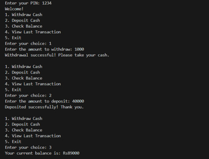The width and height of the screenshot is (209, 159).
Task: Click the deposit amount value 40000
Action: click(78, 101)
